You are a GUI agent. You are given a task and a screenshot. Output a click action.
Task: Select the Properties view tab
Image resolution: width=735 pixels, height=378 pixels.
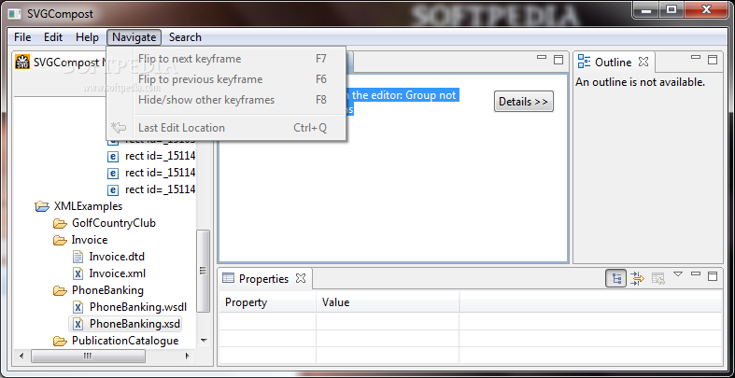click(264, 279)
